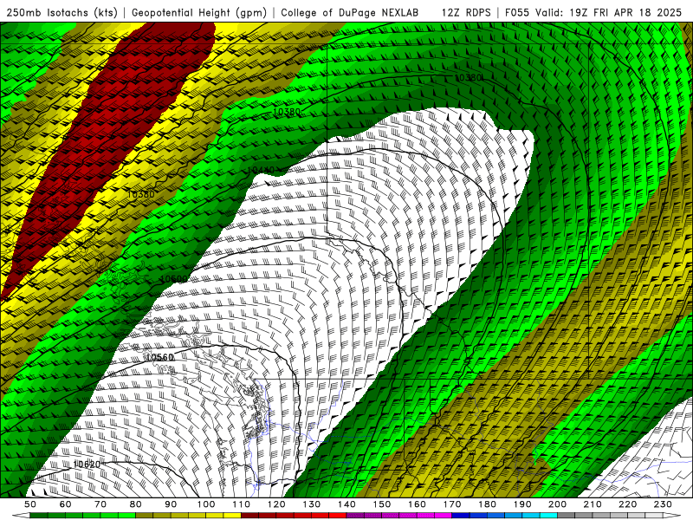Click the '130' value on the color scale
Viewport: 693px width, 520px height.
click(x=312, y=504)
